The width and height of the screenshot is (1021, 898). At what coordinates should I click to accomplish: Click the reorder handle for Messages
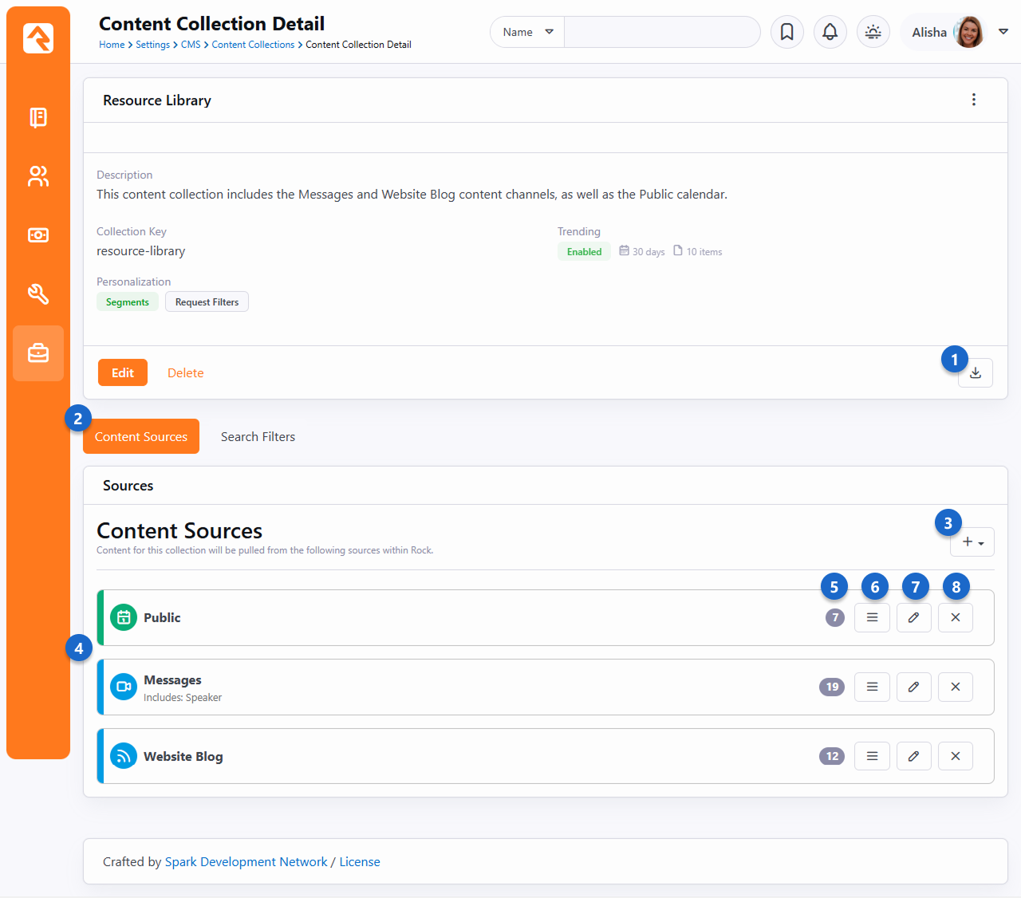pos(873,687)
